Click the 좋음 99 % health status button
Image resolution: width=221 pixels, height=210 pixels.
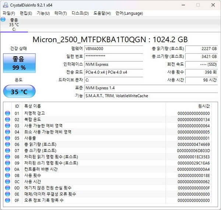tap(19, 63)
